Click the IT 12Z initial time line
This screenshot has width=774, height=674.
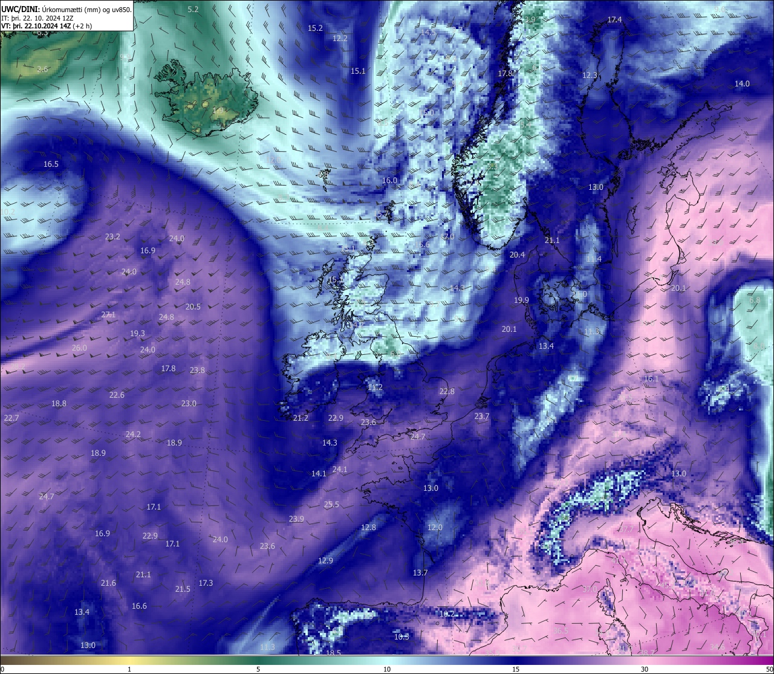point(37,18)
